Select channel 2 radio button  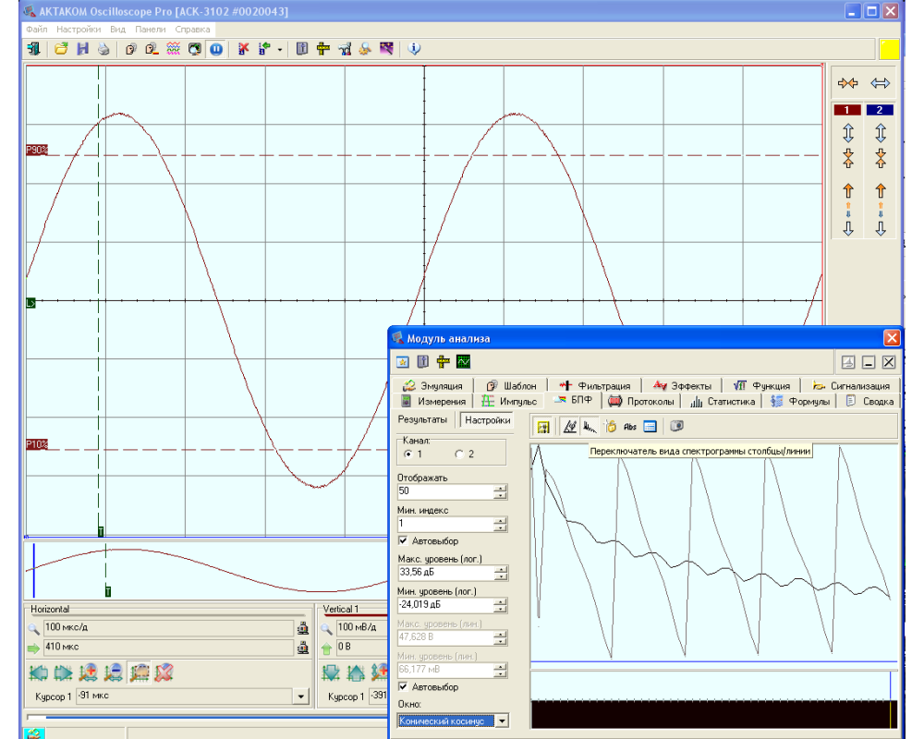tap(459, 454)
